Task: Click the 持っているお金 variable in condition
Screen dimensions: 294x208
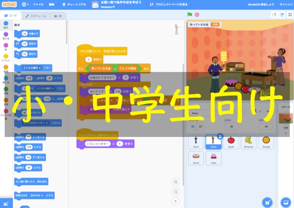Action: click(x=101, y=68)
